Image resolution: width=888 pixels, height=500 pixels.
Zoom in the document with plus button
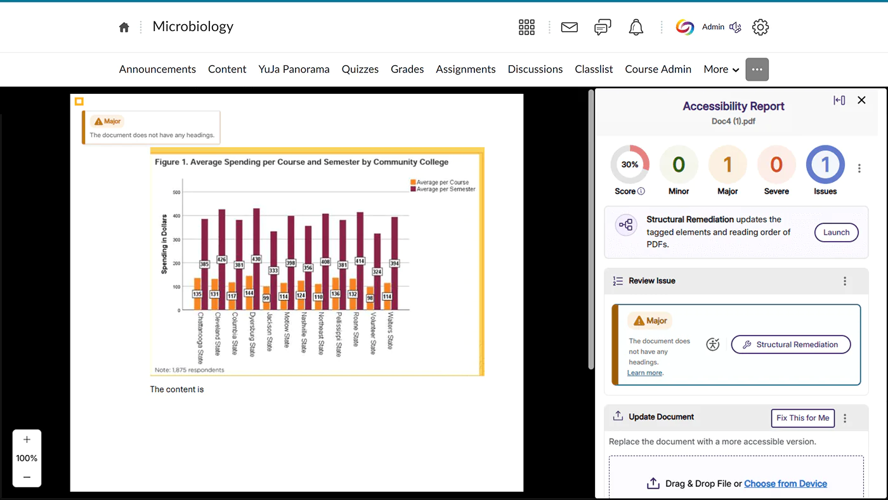[x=27, y=440]
